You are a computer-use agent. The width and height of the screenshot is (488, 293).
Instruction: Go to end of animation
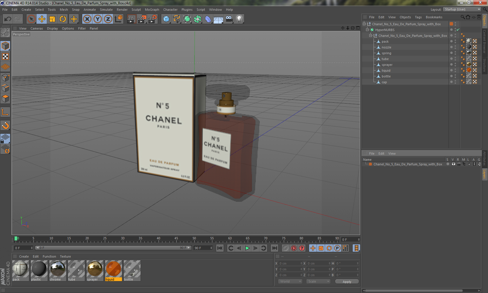(x=274, y=248)
